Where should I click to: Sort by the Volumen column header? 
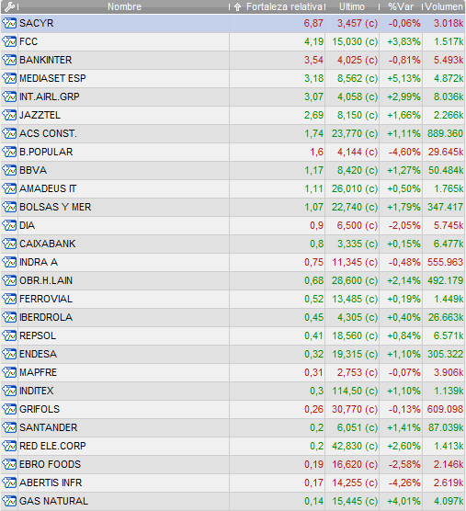point(444,6)
